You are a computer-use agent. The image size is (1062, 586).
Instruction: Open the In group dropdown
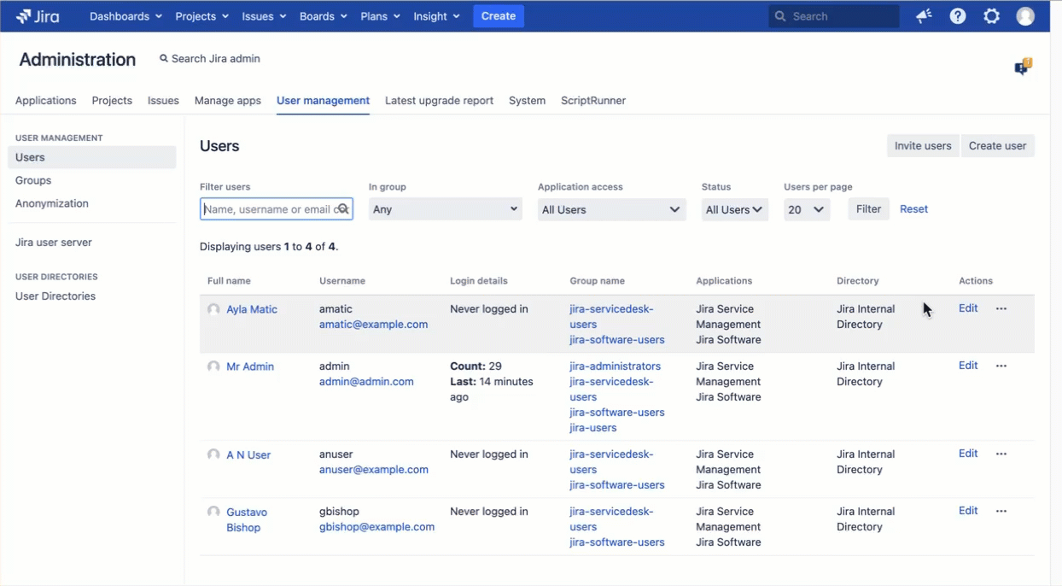(x=445, y=209)
